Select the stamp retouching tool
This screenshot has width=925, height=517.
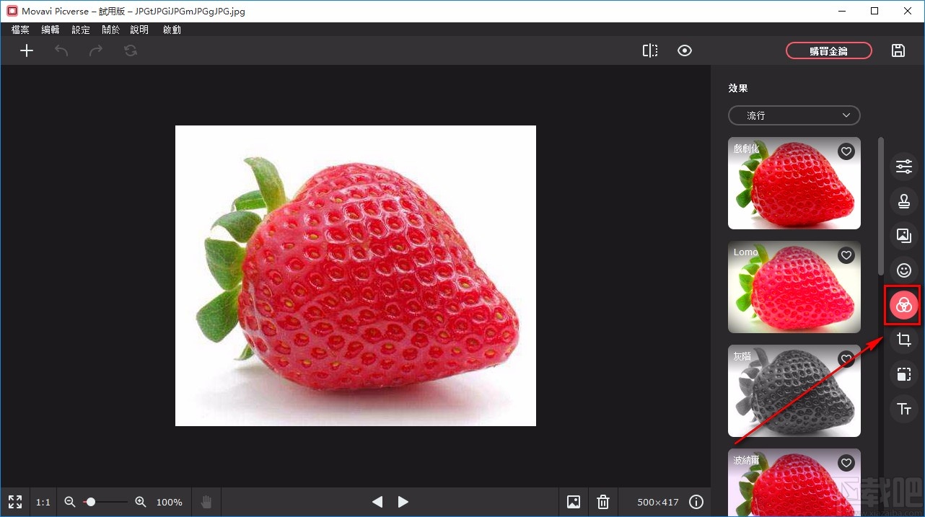click(x=903, y=201)
